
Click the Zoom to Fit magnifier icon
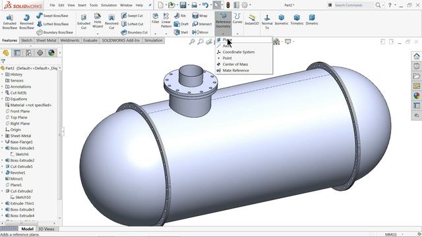192,41
